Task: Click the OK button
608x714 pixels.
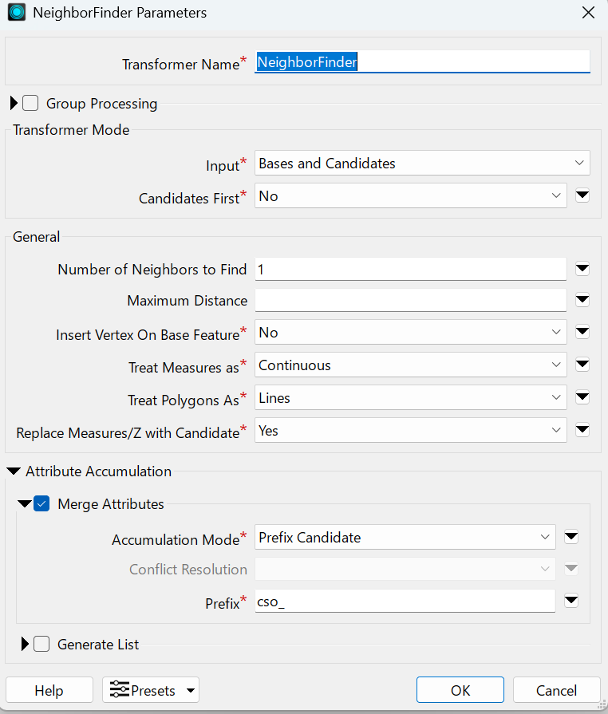Action: pyautogui.click(x=460, y=690)
